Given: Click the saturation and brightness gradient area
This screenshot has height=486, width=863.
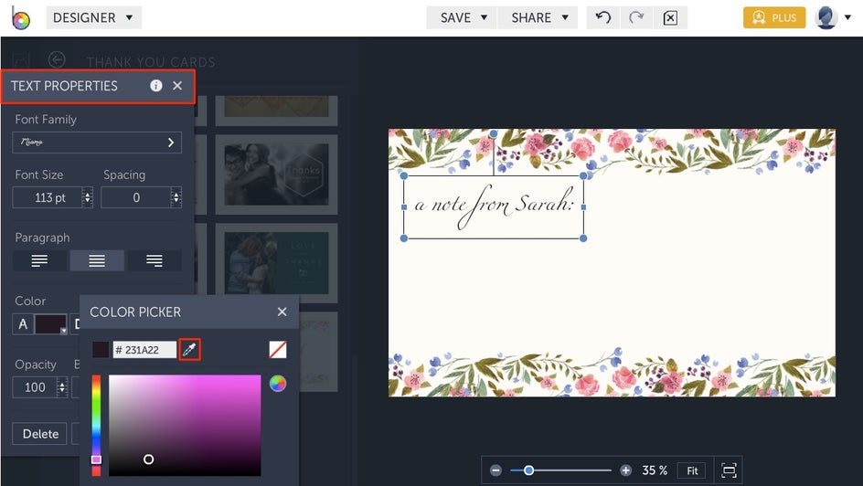Looking at the screenshot, I should [185, 425].
